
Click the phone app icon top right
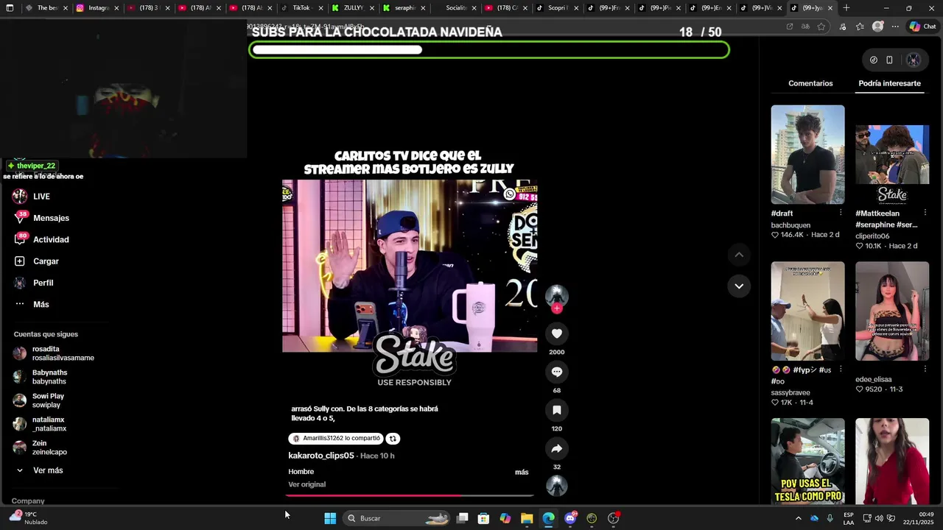[889, 60]
